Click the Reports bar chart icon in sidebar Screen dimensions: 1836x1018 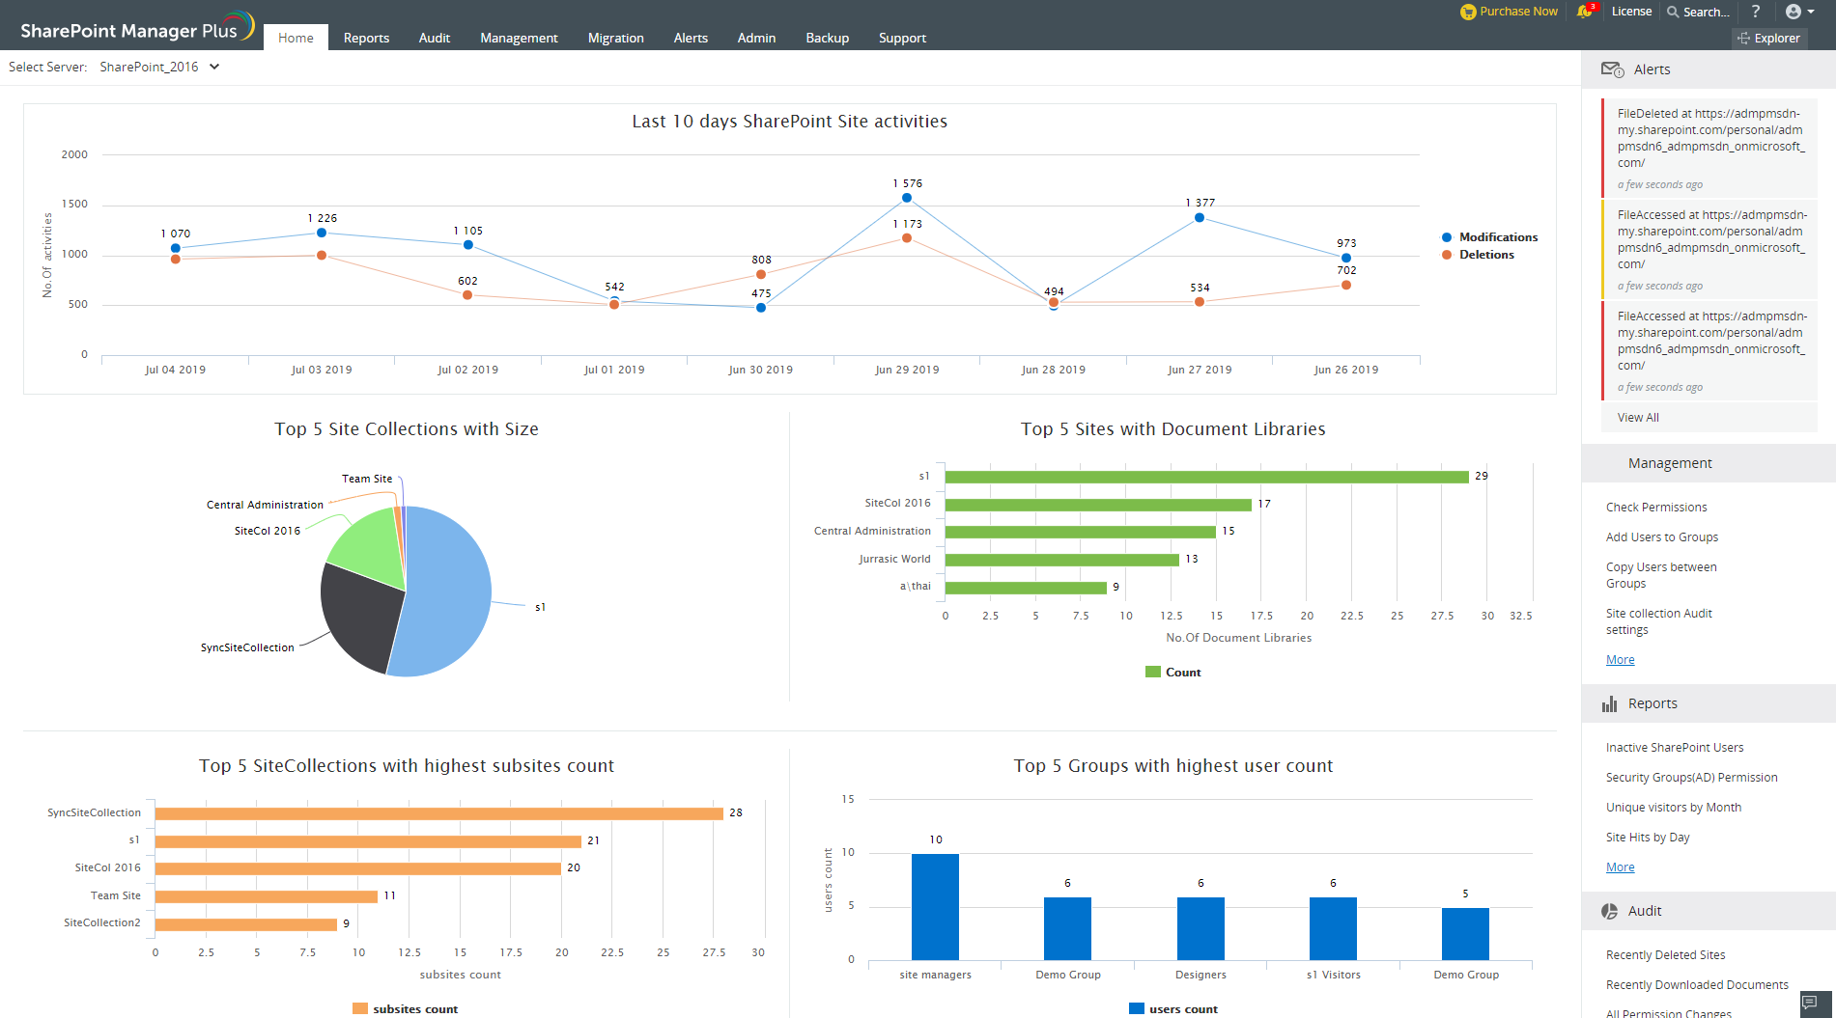(1609, 703)
